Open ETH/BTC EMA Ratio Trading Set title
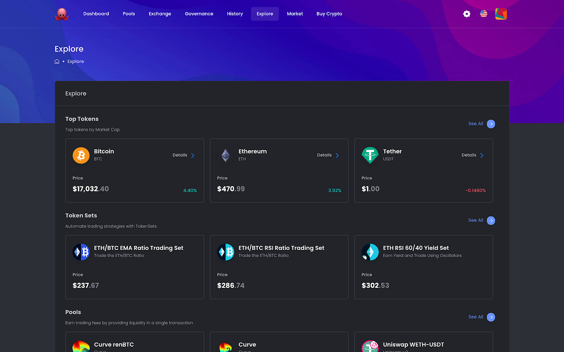564x352 pixels. pos(139,248)
